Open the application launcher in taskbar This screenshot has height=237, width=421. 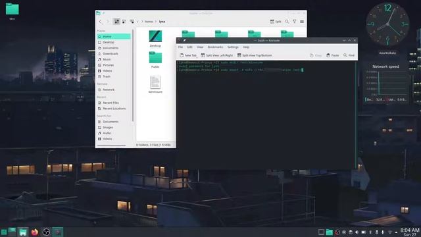[4, 232]
